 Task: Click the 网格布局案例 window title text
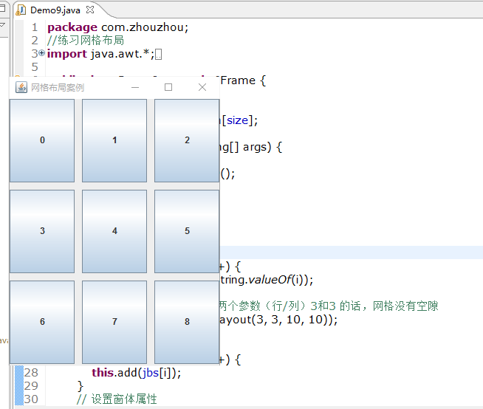coord(58,88)
